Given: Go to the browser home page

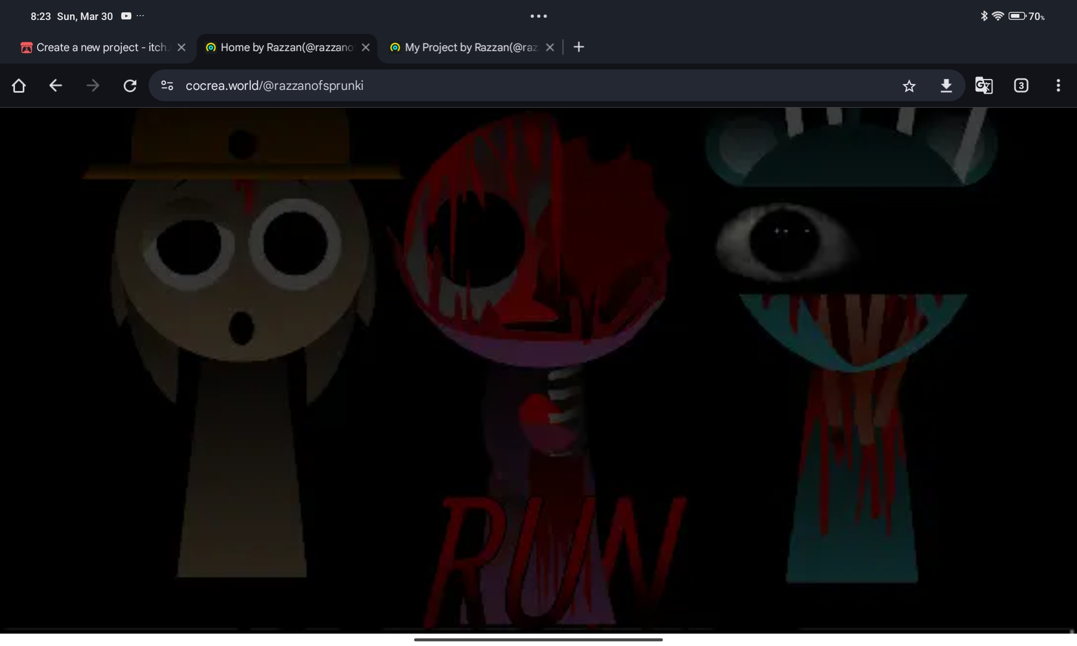Looking at the screenshot, I should [x=19, y=86].
